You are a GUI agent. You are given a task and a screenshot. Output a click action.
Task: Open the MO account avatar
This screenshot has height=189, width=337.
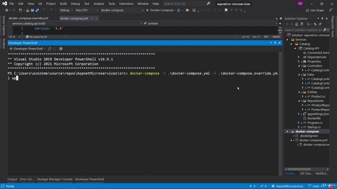pyautogui.click(x=300, y=4)
